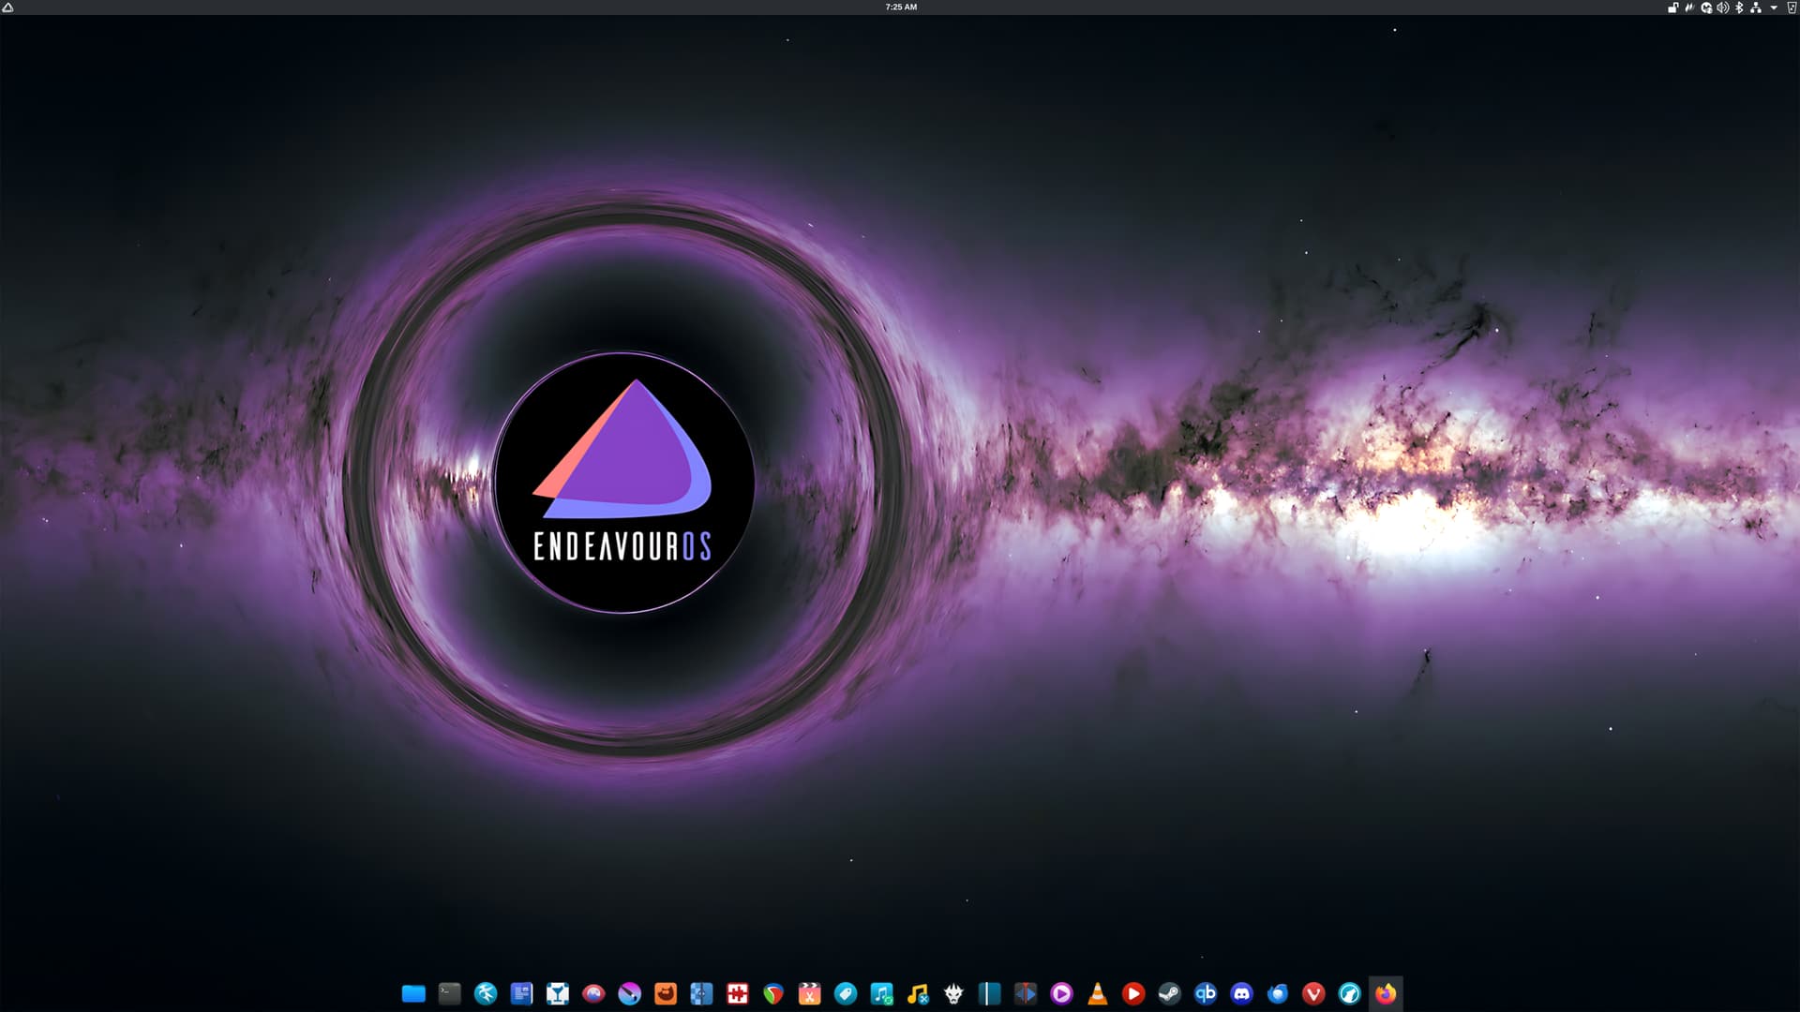The height and width of the screenshot is (1012, 1800).
Task: Launch Steam from the dock
Action: click(x=1169, y=993)
